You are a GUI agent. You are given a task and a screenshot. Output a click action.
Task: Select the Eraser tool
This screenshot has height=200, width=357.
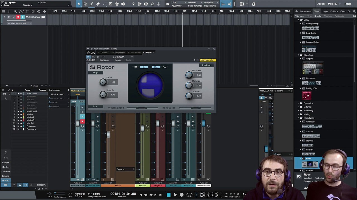(98, 4)
